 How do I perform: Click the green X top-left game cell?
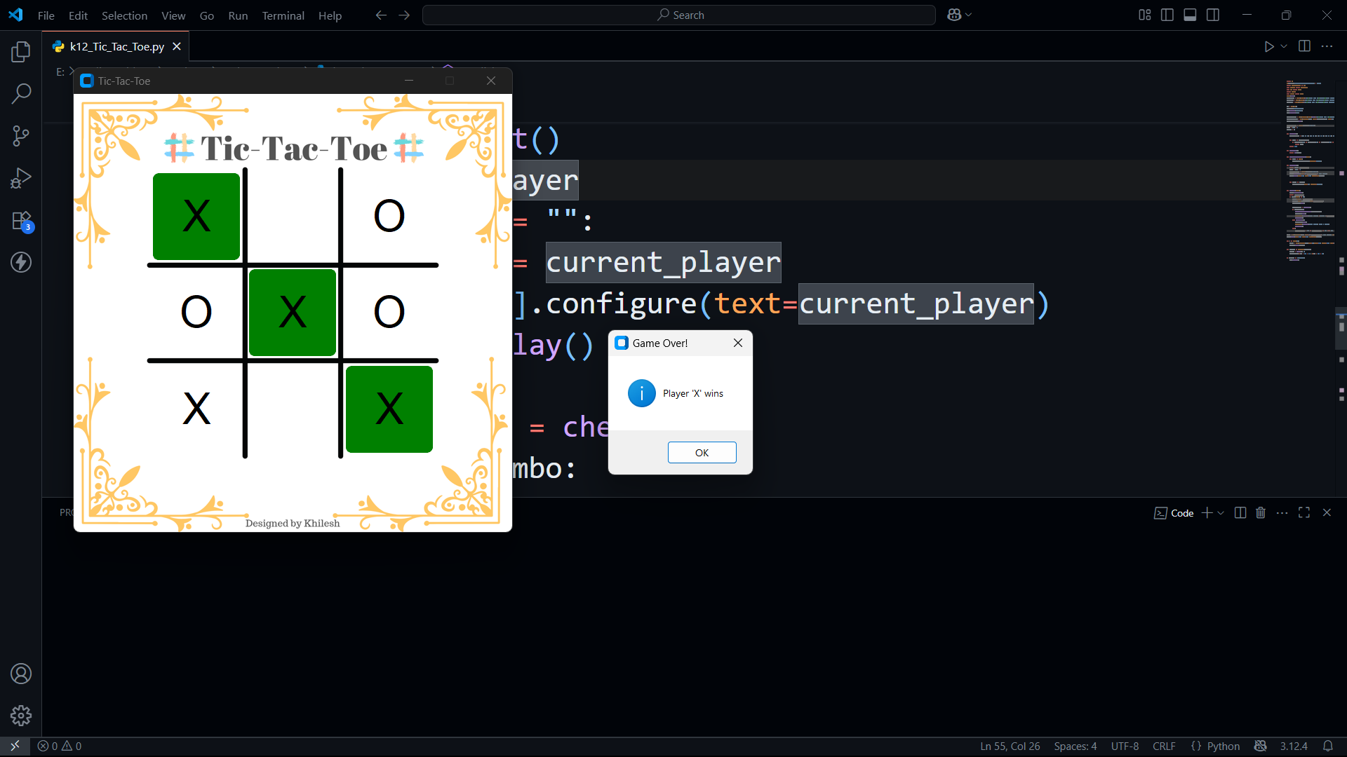[196, 216]
